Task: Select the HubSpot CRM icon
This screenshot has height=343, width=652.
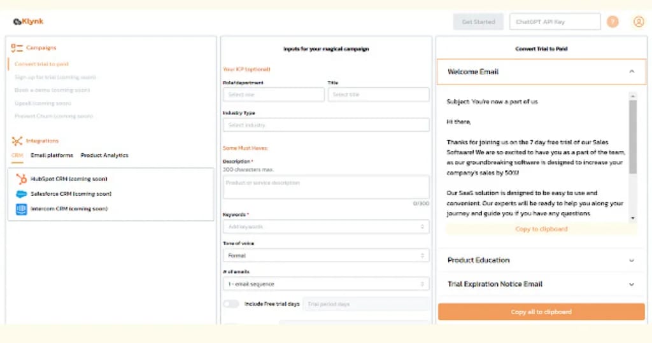Action: 21,179
